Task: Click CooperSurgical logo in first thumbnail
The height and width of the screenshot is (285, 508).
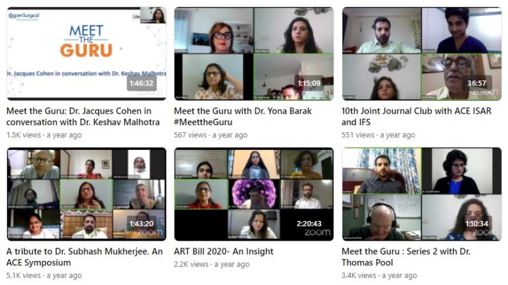Action: [24, 17]
